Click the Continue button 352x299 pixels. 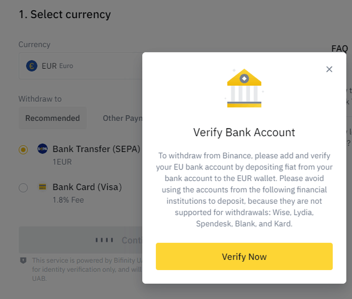point(81,240)
